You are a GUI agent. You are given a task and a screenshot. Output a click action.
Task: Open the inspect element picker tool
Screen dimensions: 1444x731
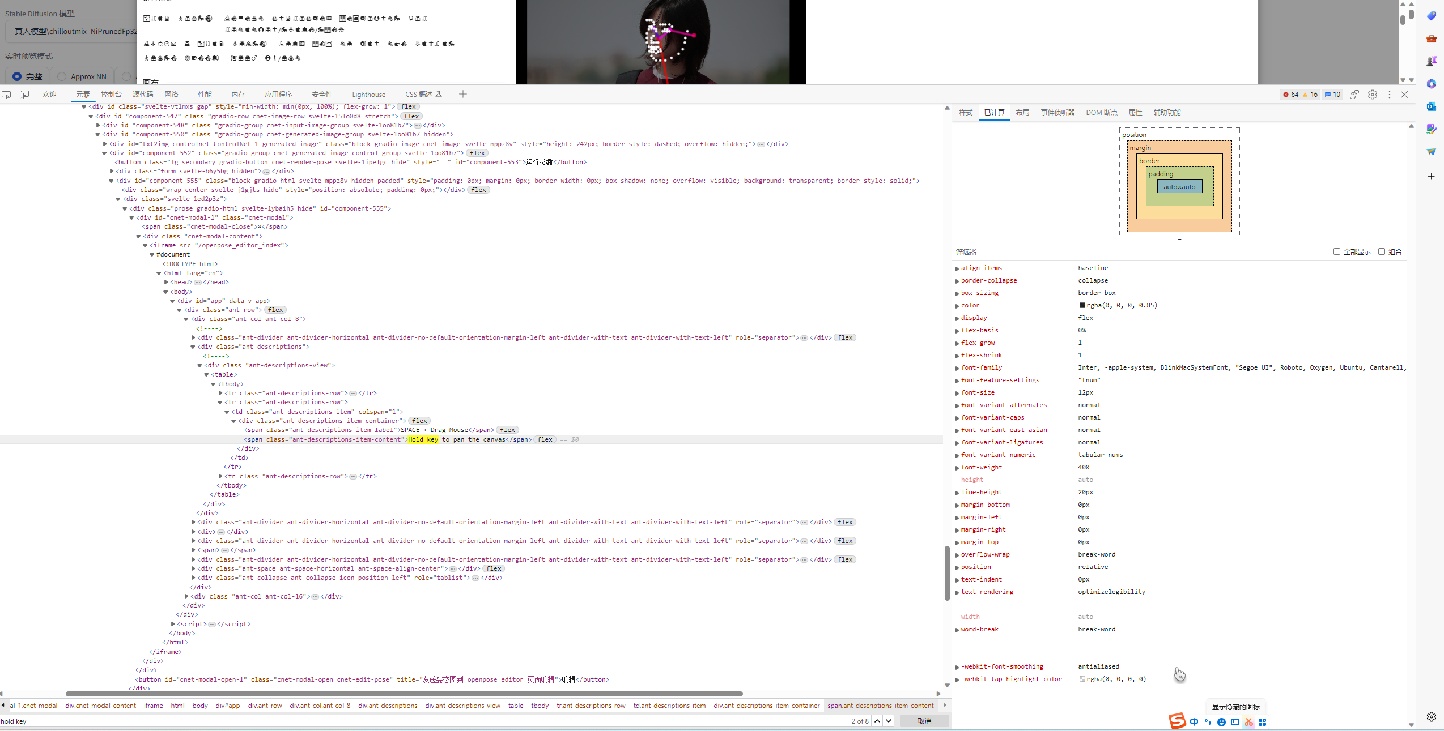pyautogui.click(x=7, y=94)
